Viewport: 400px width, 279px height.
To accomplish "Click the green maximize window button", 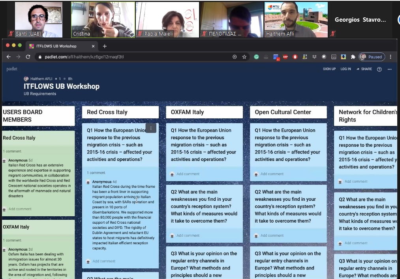I will [20, 45].
